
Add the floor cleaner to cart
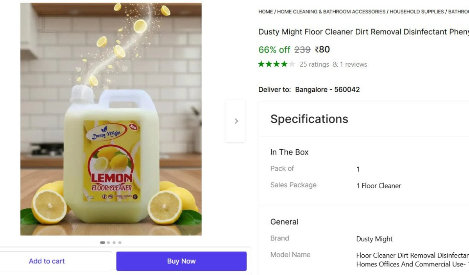[x=47, y=261]
